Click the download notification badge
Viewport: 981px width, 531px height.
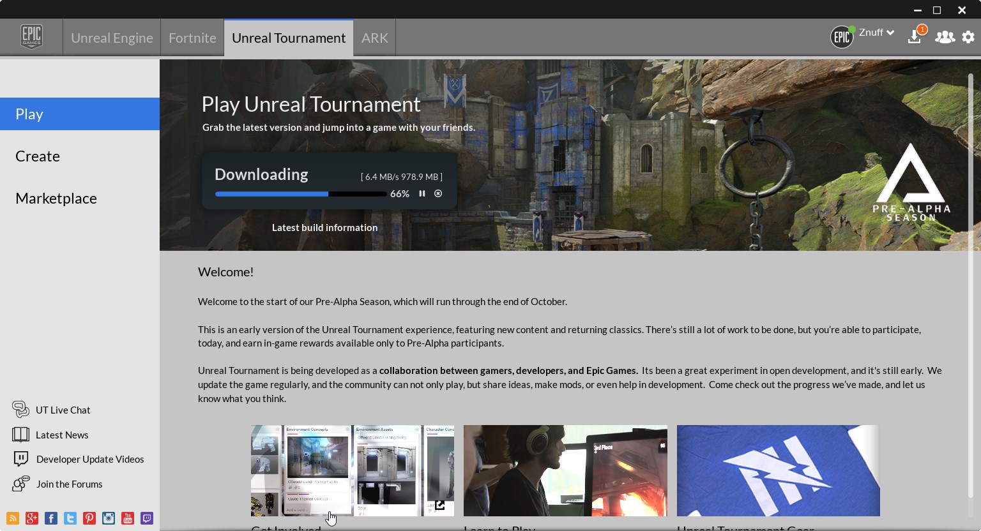[922, 29]
